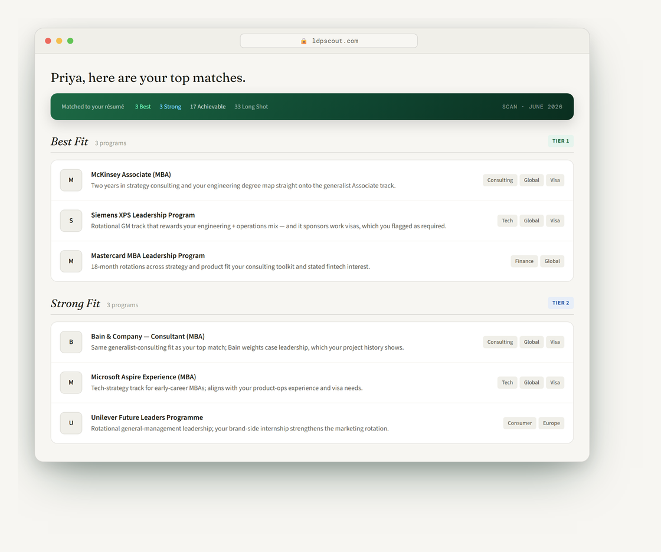661x552 pixels.
Task: Click Microsoft's M logo tile
Action: (x=71, y=382)
